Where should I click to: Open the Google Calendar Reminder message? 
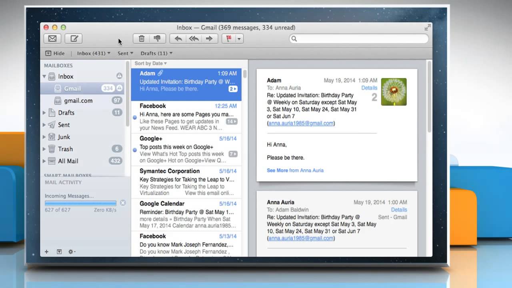click(186, 215)
